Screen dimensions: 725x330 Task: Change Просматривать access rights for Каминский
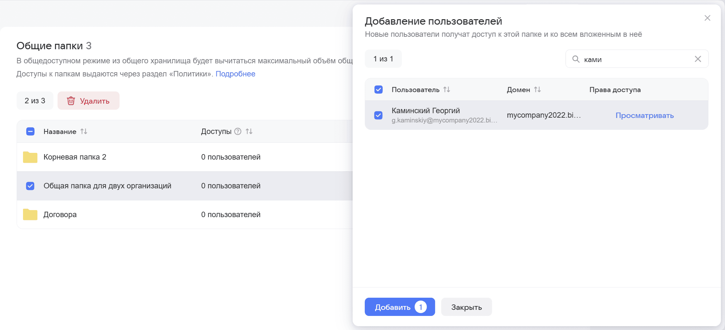pos(644,115)
